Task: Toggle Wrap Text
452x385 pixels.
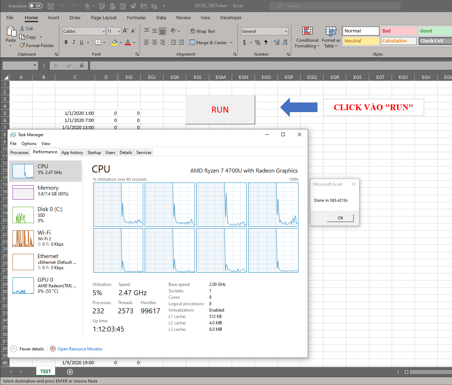Action: coord(202,31)
